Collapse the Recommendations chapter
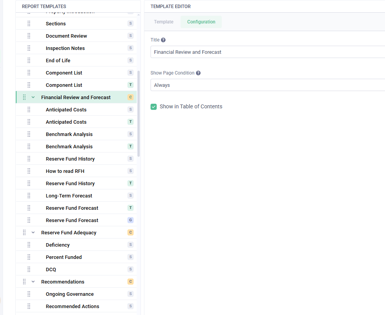The width and height of the screenshot is (385, 315). click(x=33, y=282)
